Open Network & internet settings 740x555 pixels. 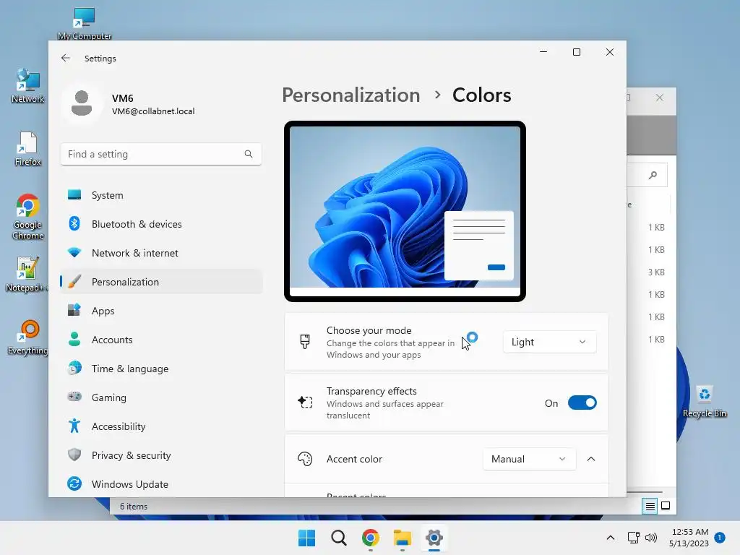pyautogui.click(x=161, y=253)
